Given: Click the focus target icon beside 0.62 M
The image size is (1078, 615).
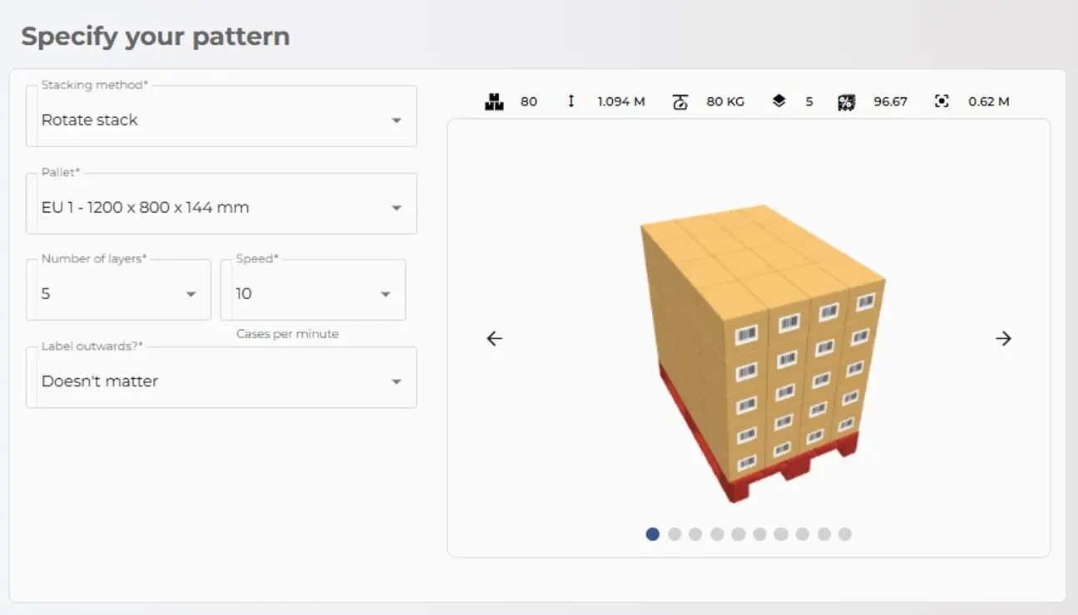Looking at the screenshot, I should coord(942,101).
